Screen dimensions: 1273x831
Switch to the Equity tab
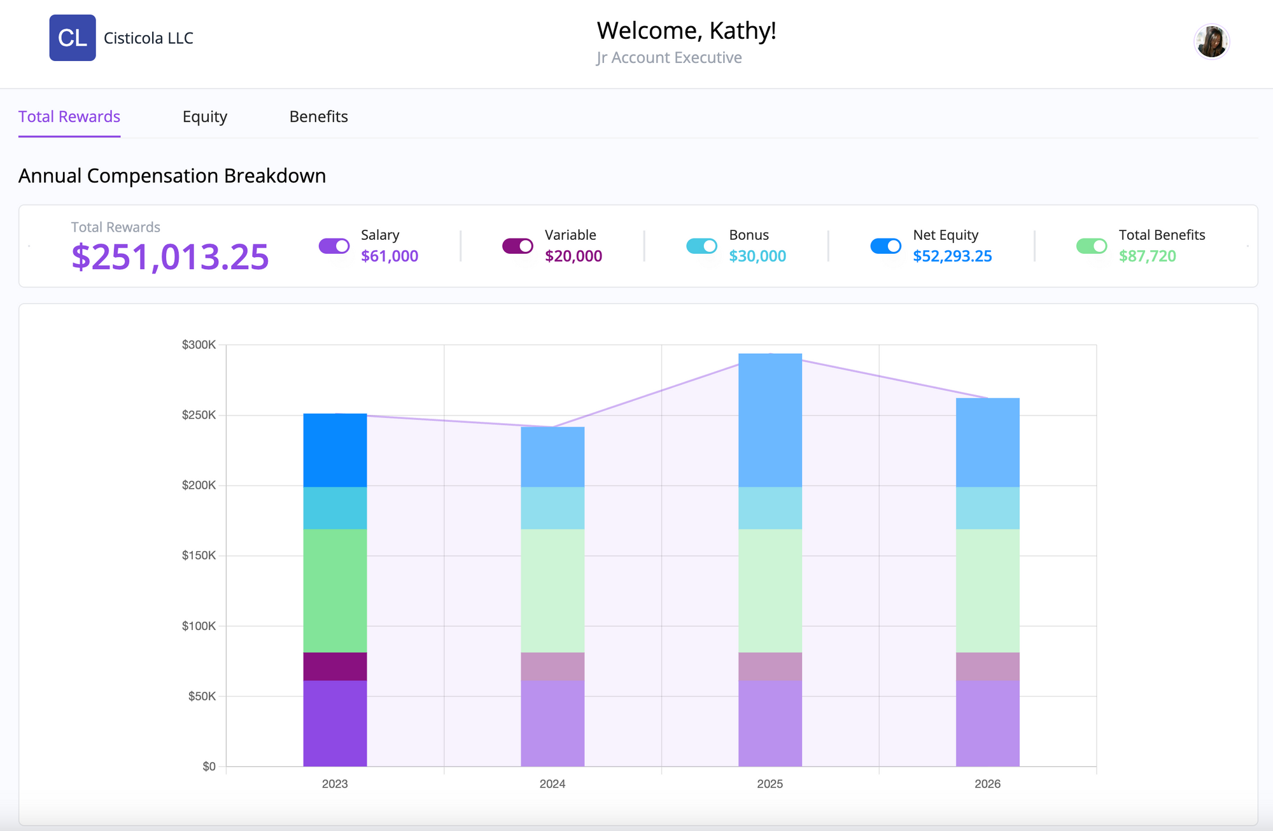point(205,116)
